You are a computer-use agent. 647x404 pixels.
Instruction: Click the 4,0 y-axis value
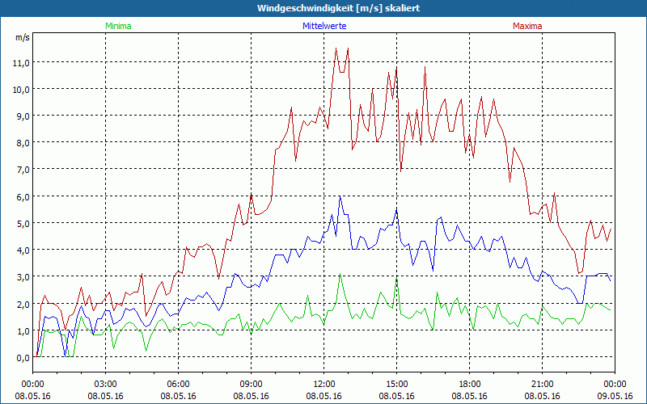[23, 250]
